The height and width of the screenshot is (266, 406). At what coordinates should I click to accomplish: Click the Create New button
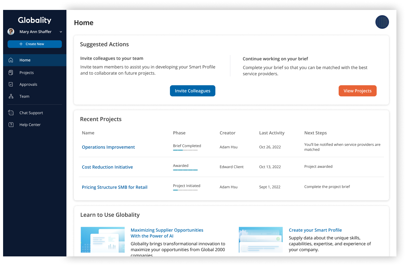pos(35,44)
